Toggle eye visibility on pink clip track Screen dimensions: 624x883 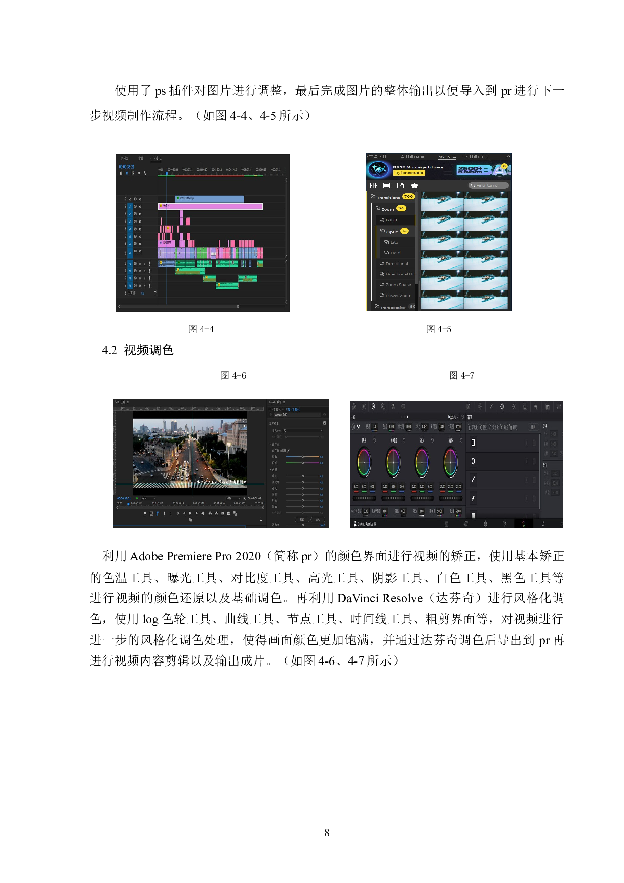(140, 206)
